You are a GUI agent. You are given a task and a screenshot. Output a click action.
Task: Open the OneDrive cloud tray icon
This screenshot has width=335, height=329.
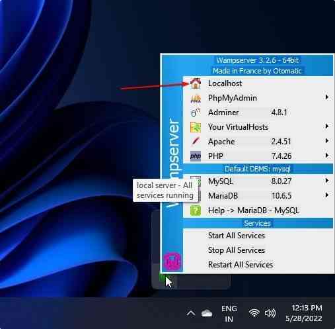pos(207,313)
